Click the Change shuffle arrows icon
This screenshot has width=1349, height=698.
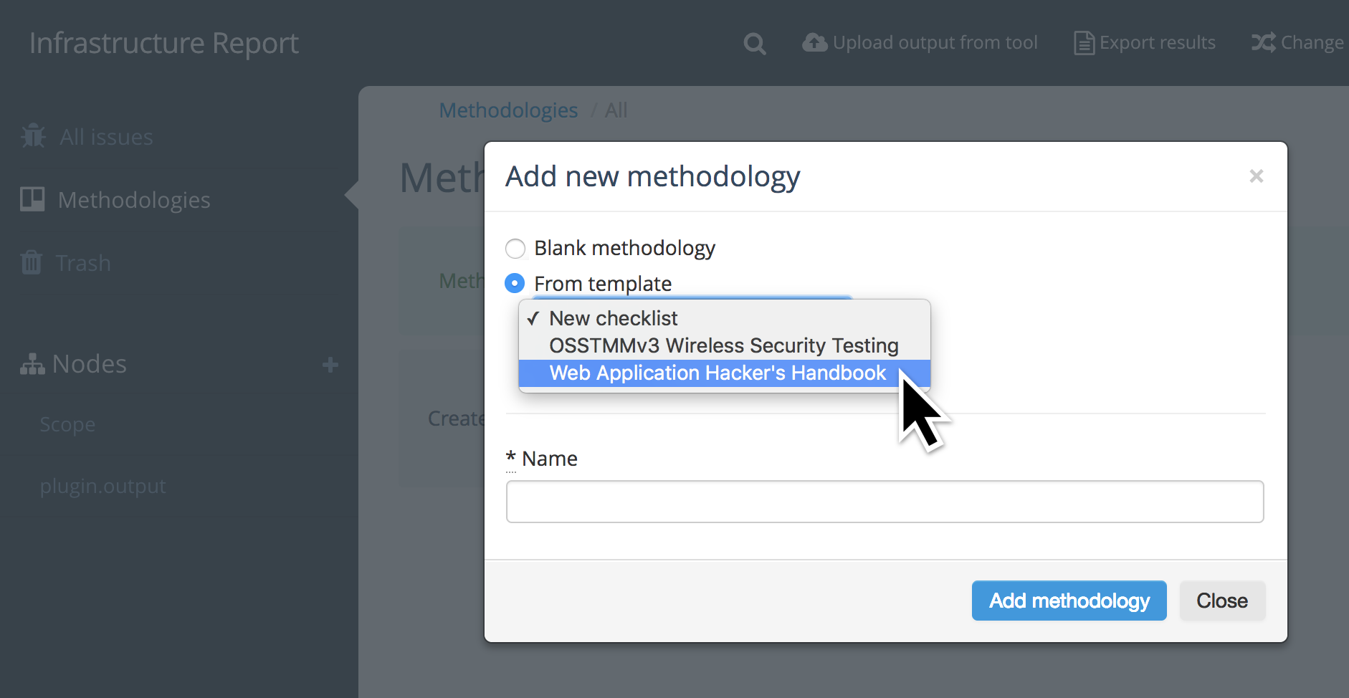pos(1264,43)
